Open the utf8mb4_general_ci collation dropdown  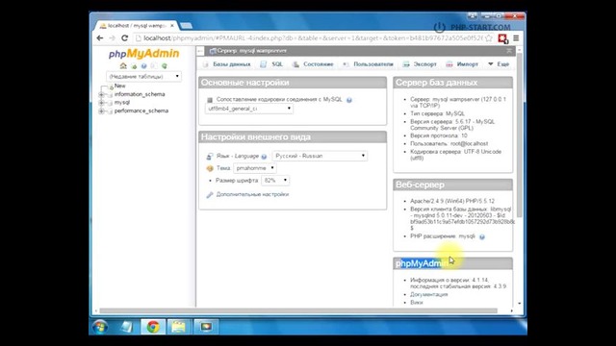pos(249,109)
